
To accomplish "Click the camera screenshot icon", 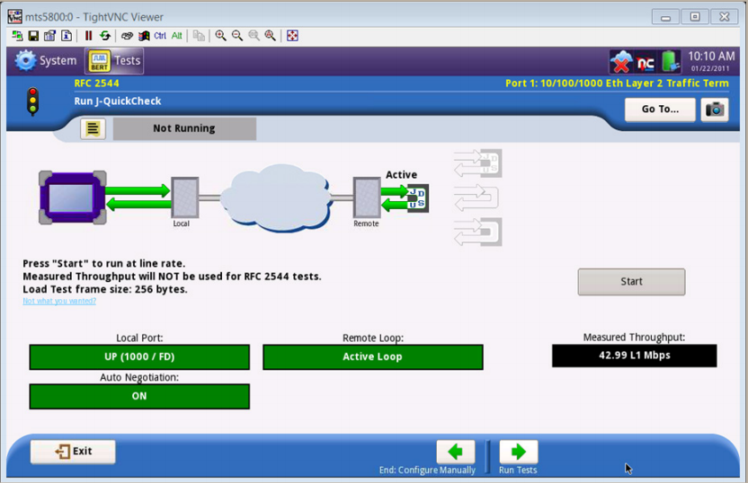I will 716,110.
